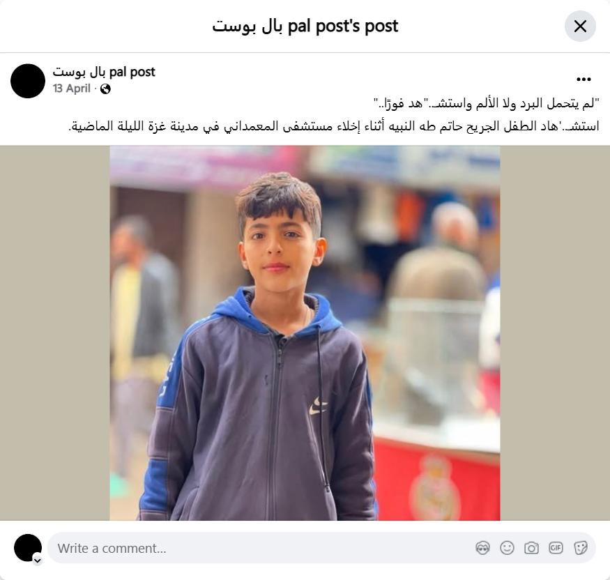Screen dimensions: 610x580
Task: Open the pal post page name link
Action: (x=104, y=72)
